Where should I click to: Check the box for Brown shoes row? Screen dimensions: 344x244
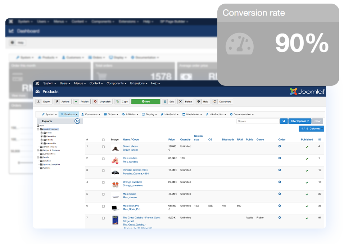click(103, 147)
